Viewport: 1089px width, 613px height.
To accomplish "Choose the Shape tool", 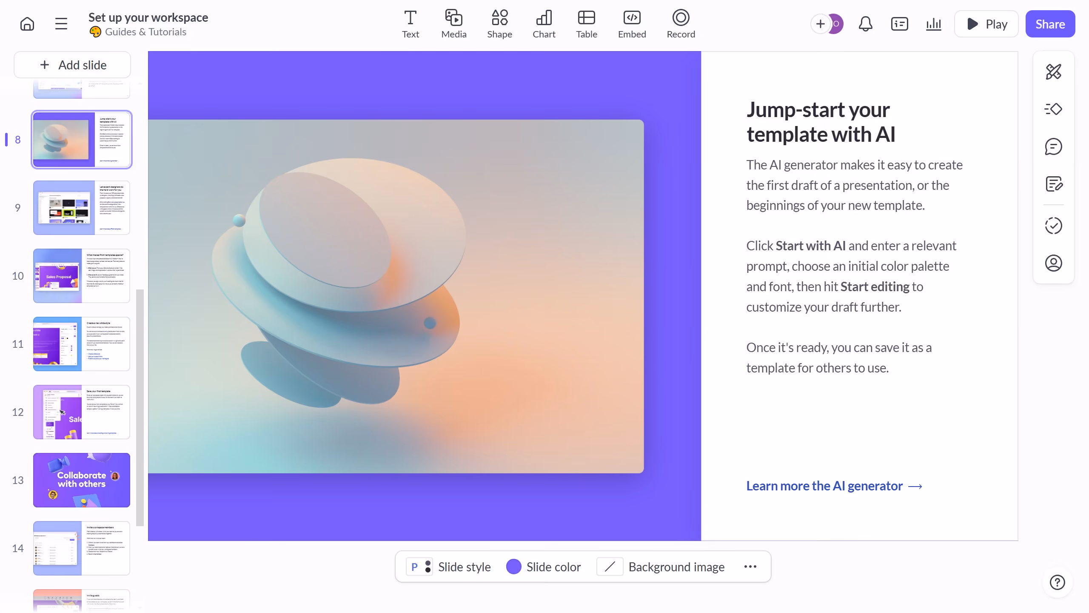I will coord(499,24).
